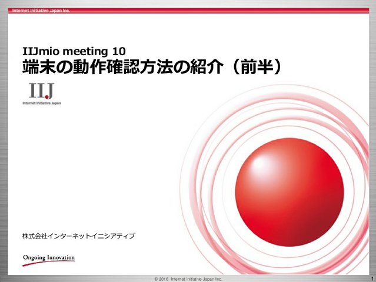Click 'Internet Initiative Japan' under the IIJ logo

[42, 103]
